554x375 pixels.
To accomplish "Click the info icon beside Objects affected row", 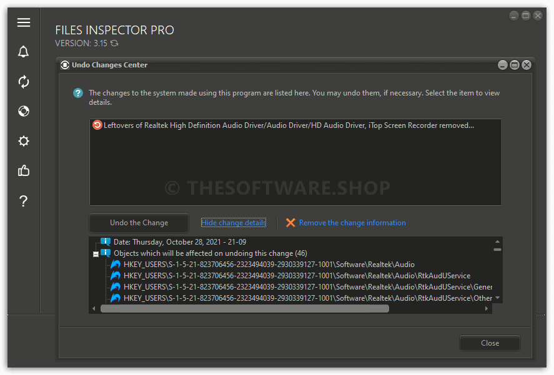I will point(106,253).
